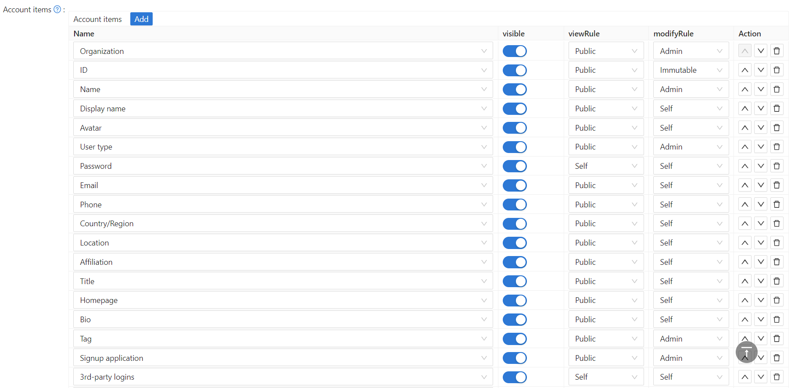This screenshot has width=791, height=388.
Task: Toggle visibility of the Avatar item
Action: pos(514,128)
